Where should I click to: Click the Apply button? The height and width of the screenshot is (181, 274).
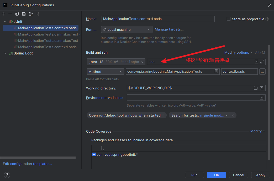pyautogui.click(x=260, y=175)
